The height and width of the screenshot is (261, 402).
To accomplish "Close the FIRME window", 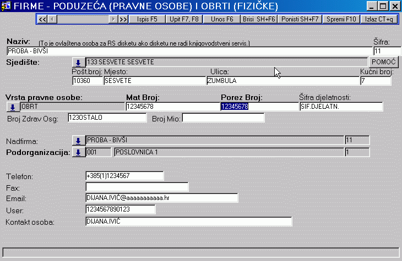I will pyautogui.click(x=395, y=6).
